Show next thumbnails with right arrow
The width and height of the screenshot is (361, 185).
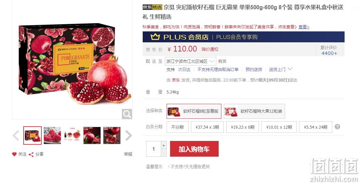click(128, 136)
